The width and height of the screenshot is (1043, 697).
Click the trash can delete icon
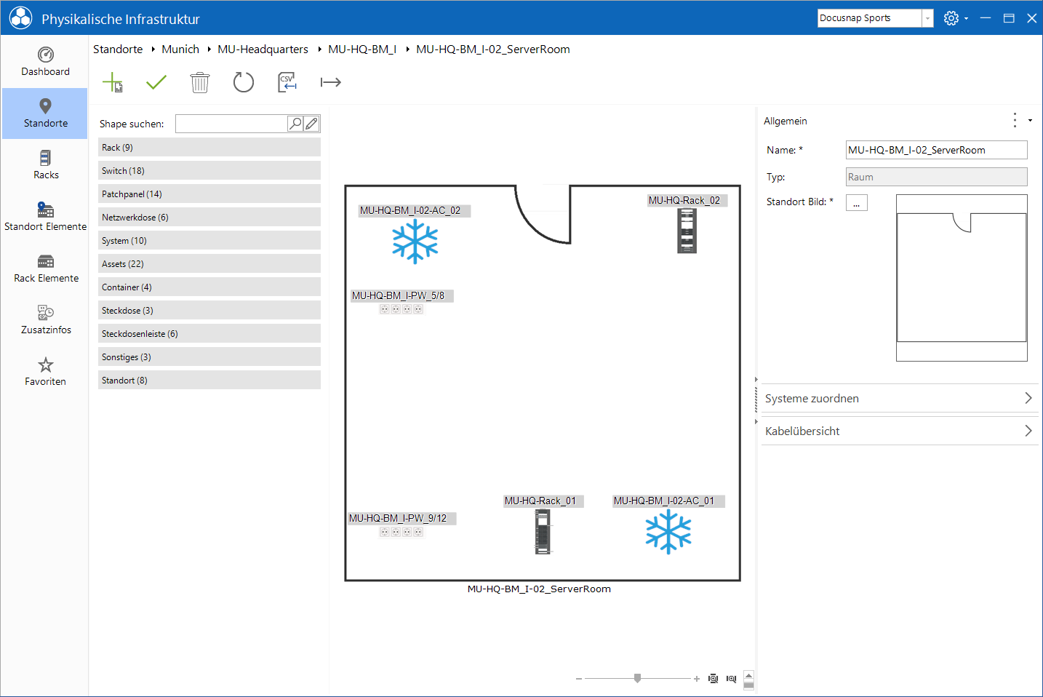pos(200,82)
